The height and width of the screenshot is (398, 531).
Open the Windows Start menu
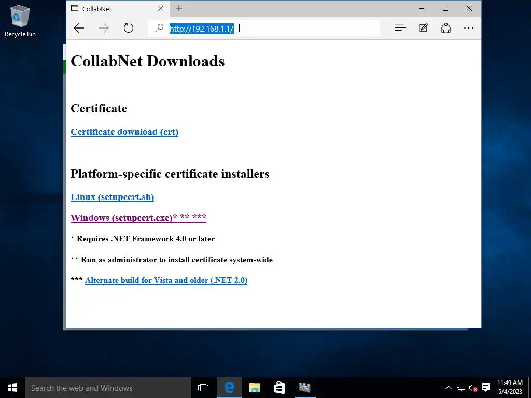coord(12,388)
